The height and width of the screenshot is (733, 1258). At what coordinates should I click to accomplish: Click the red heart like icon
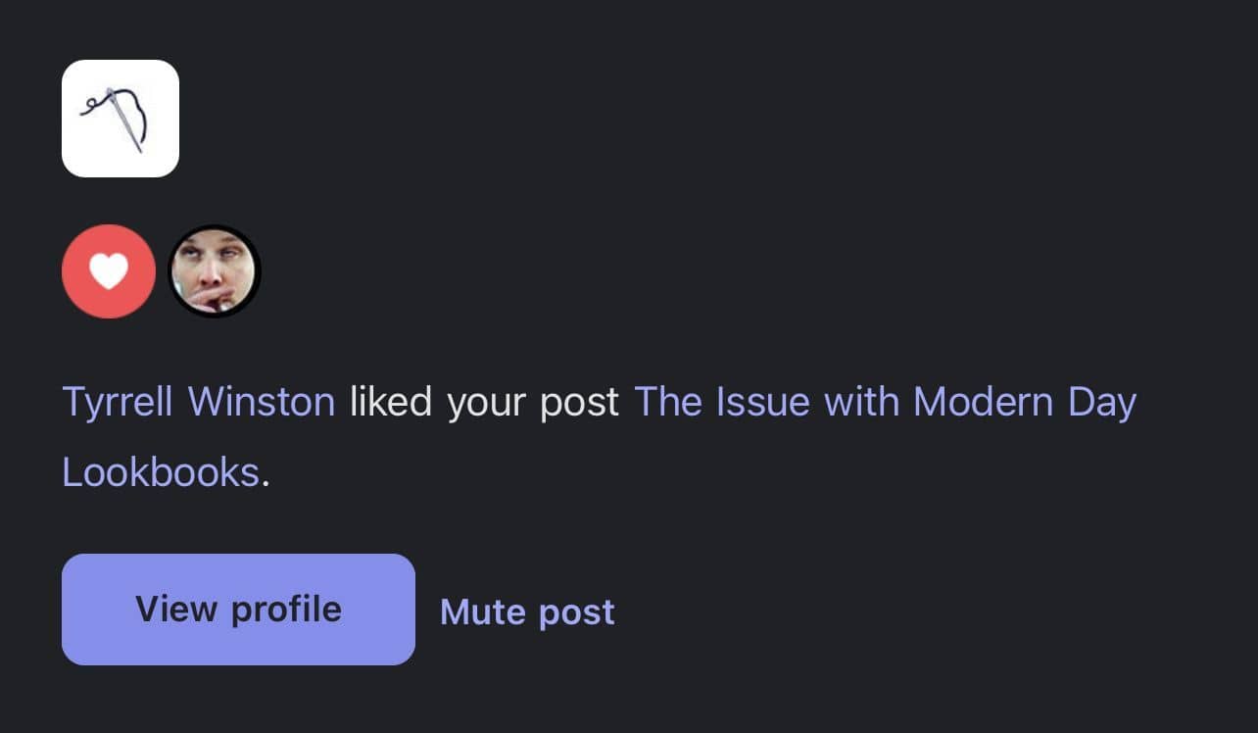[x=109, y=271]
